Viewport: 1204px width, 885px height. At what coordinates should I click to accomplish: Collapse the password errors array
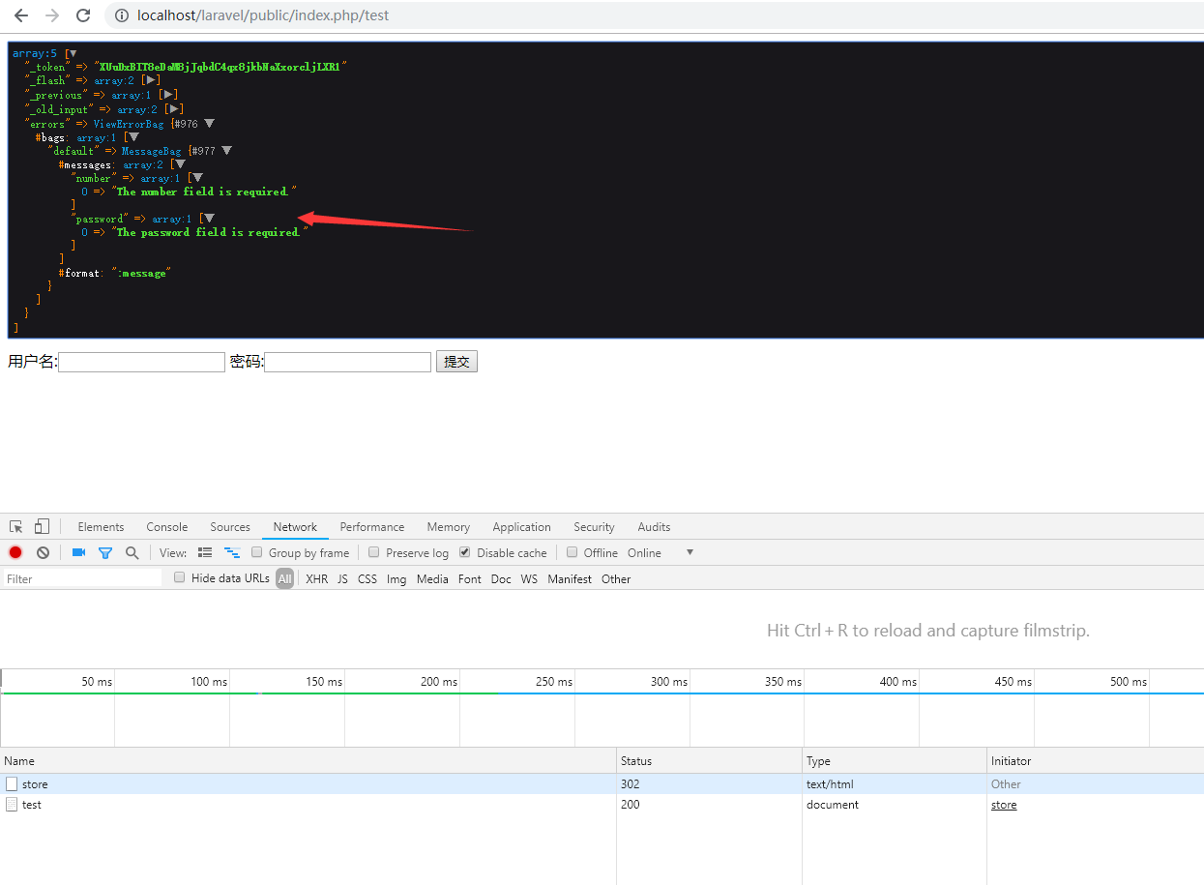tap(209, 219)
